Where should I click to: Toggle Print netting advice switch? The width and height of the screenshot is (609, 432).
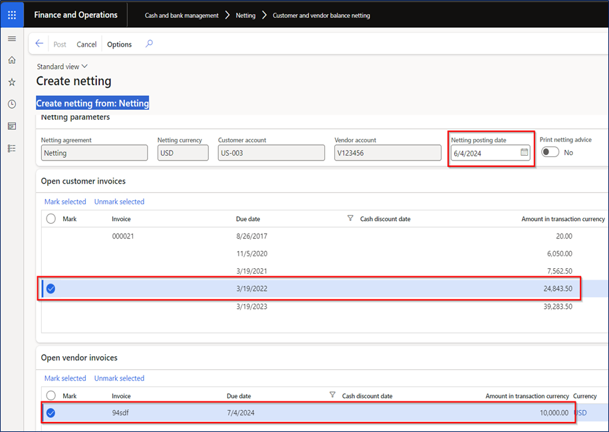[x=550, y=152]
